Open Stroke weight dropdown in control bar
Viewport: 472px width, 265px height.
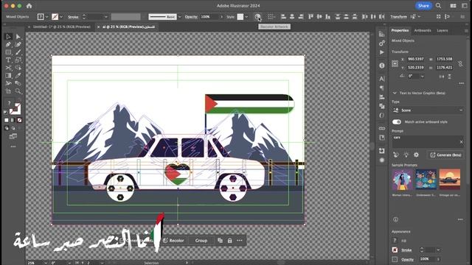pyautogui.click(x=105, y=17)
